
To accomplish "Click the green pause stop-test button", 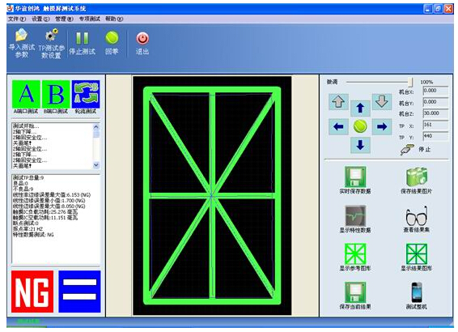I will pos(82,38).
